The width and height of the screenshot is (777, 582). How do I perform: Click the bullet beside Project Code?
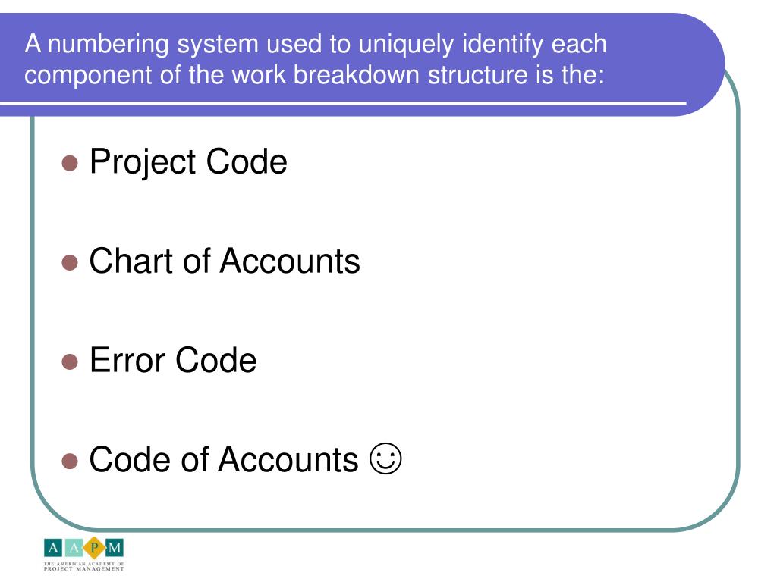[70, 163]
